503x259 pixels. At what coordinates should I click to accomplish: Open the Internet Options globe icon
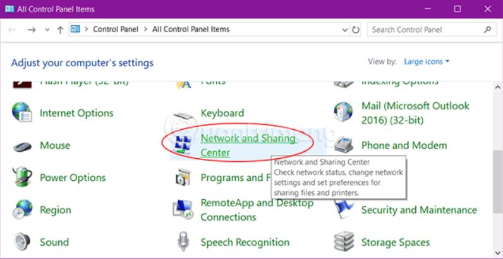[22, 113]
